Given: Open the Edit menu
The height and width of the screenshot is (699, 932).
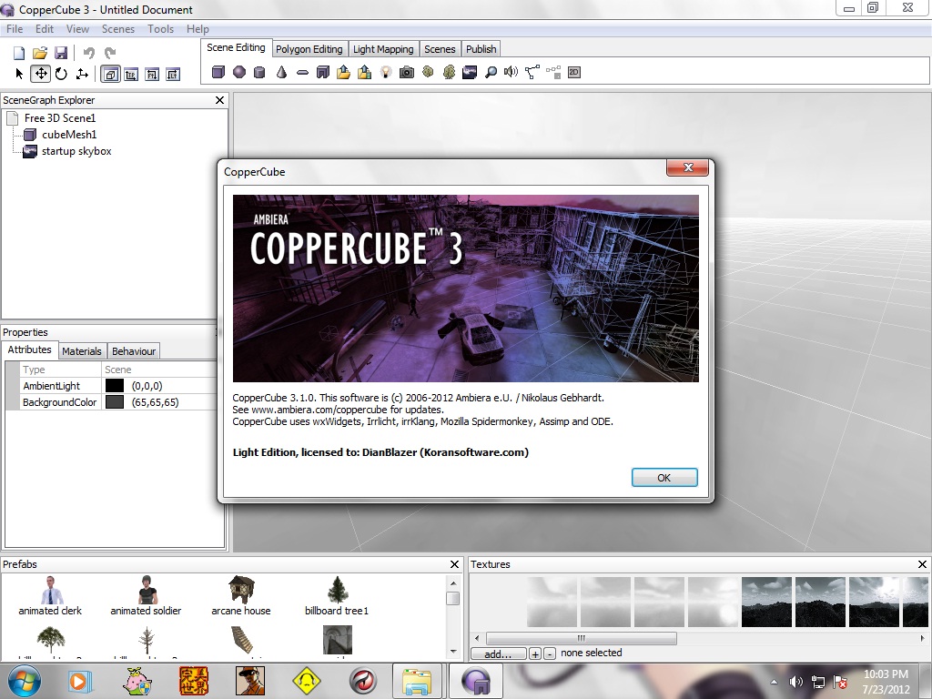Looking at the screenshot, I should tap(45, 28).
